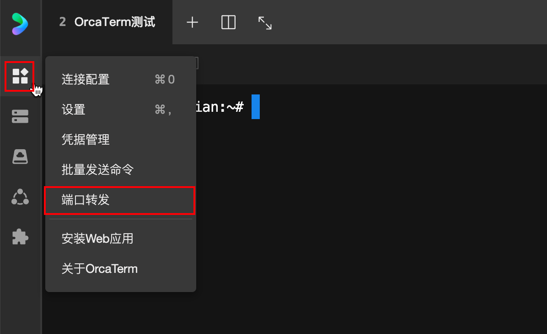Focus the empty terminal output area
547x334 pixels.
click(x=366, y=228)
